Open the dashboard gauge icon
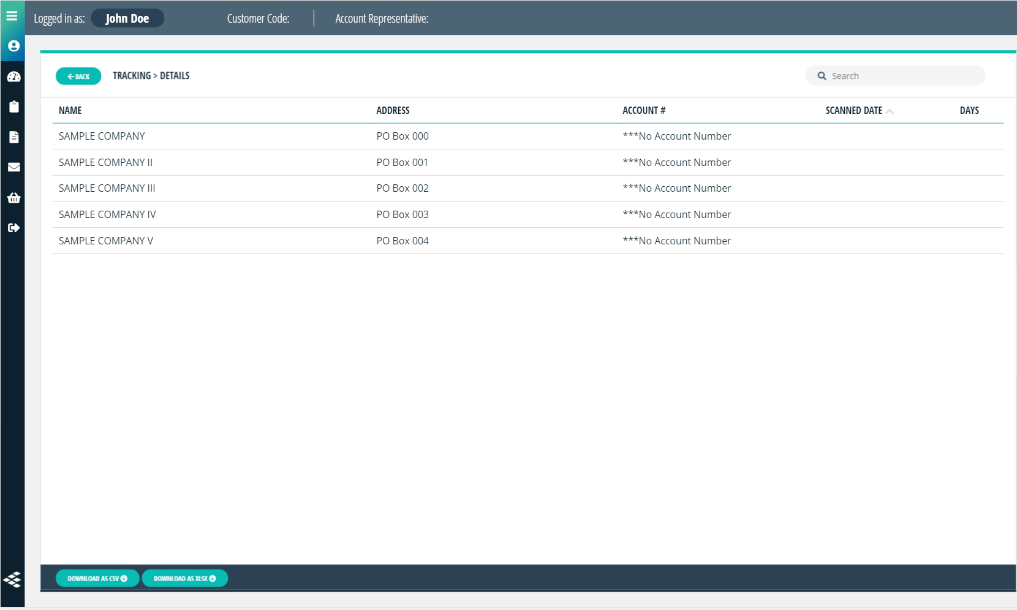The height and width of the screenshot is (610, 1017). [13, 77]
